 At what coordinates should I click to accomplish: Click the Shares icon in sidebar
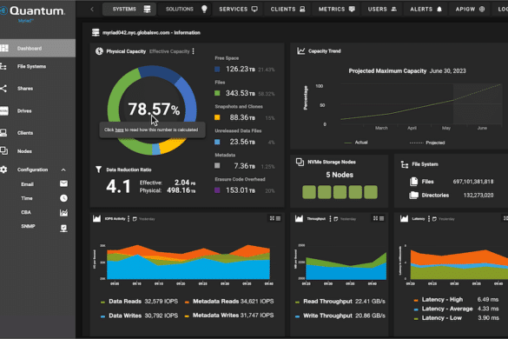[x=3, y=89]
